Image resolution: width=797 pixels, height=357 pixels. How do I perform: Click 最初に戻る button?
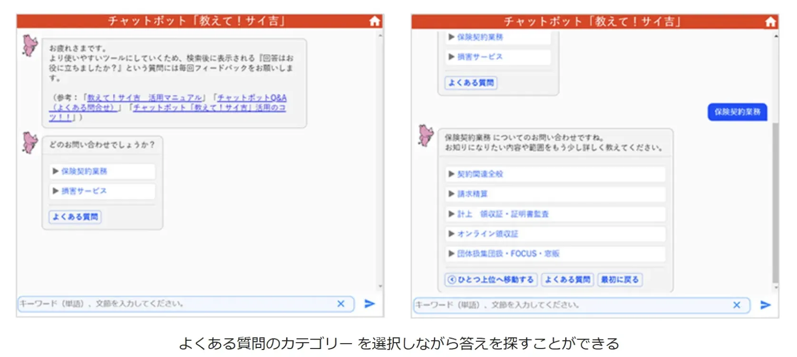[x=620, y=280]
